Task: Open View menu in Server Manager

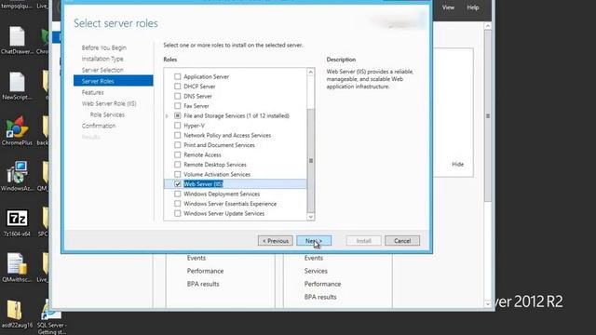Action: click(448, 7)
